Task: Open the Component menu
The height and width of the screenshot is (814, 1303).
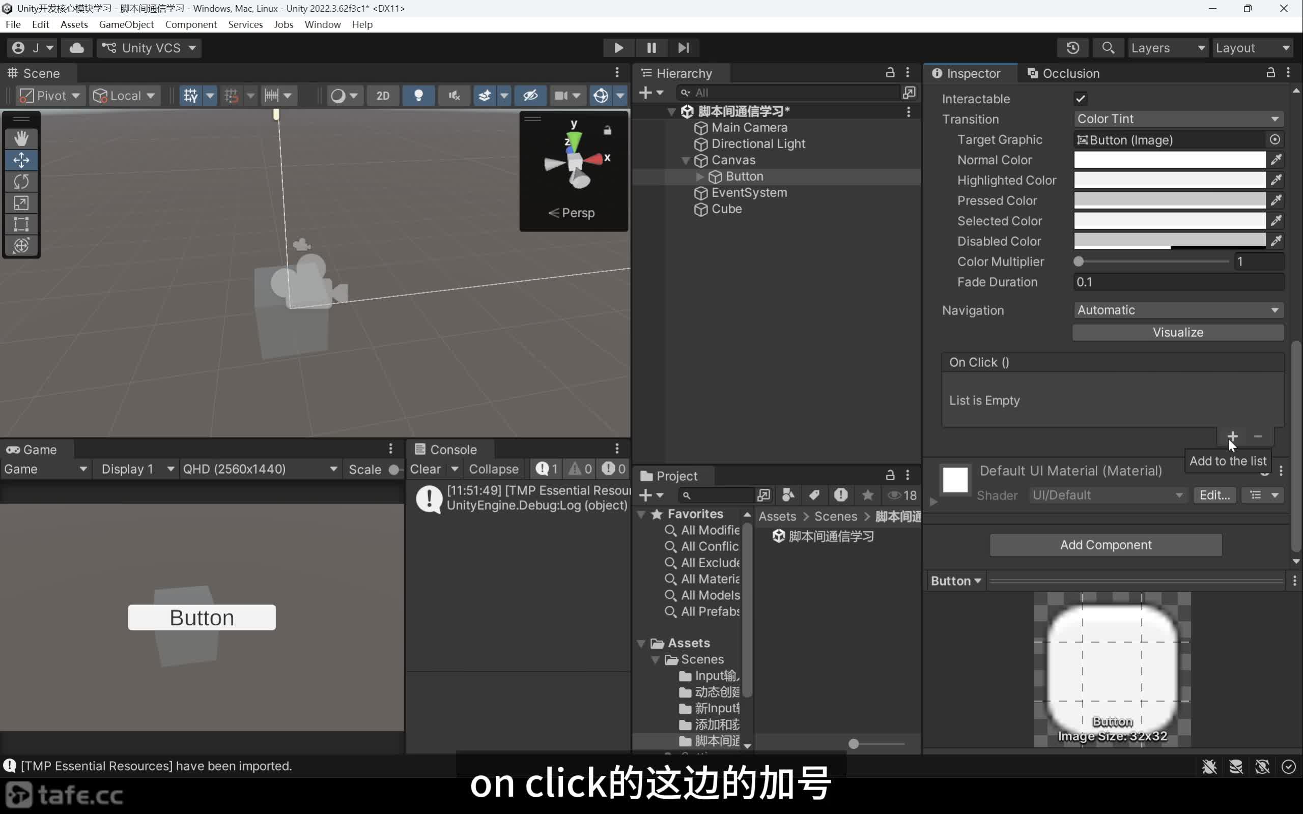Action: tap(190, 24)
